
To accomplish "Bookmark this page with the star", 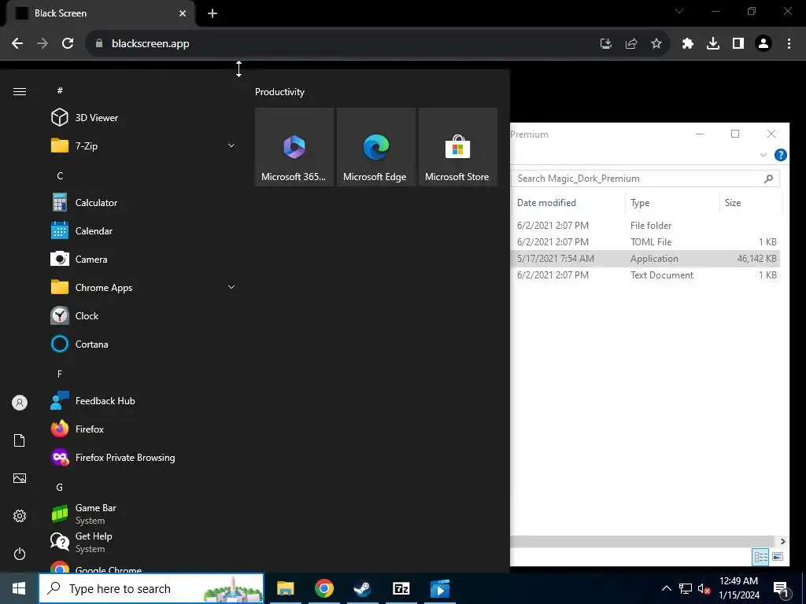I will pyautogui.click(x=656, y=44).
